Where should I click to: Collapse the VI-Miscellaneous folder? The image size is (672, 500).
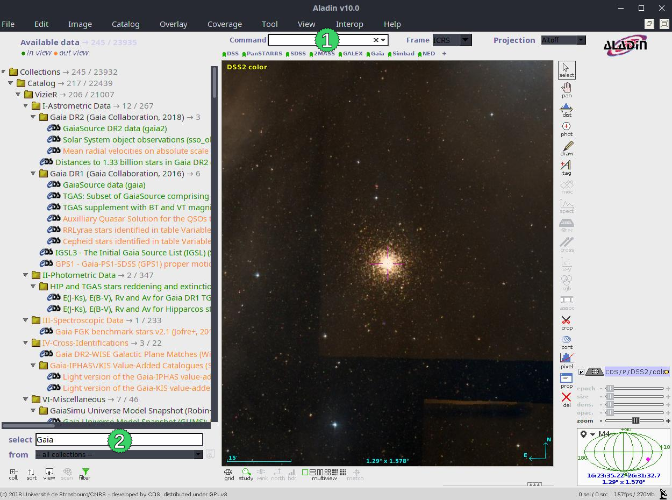(26, 399)
